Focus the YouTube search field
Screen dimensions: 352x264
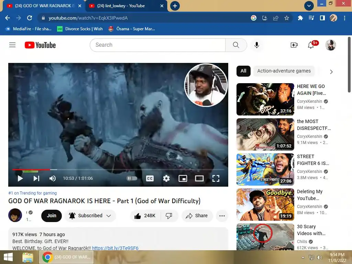click(x=157, y=45)
